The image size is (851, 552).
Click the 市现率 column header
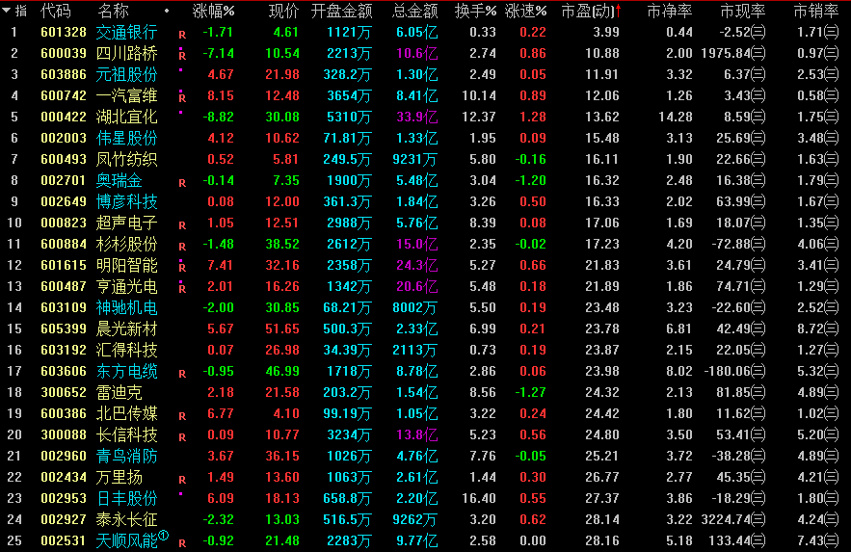742,11
